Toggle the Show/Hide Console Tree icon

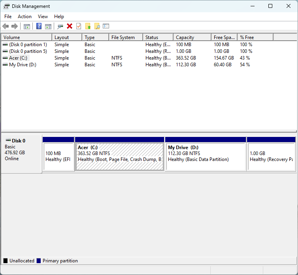click(x=27, y=26)
